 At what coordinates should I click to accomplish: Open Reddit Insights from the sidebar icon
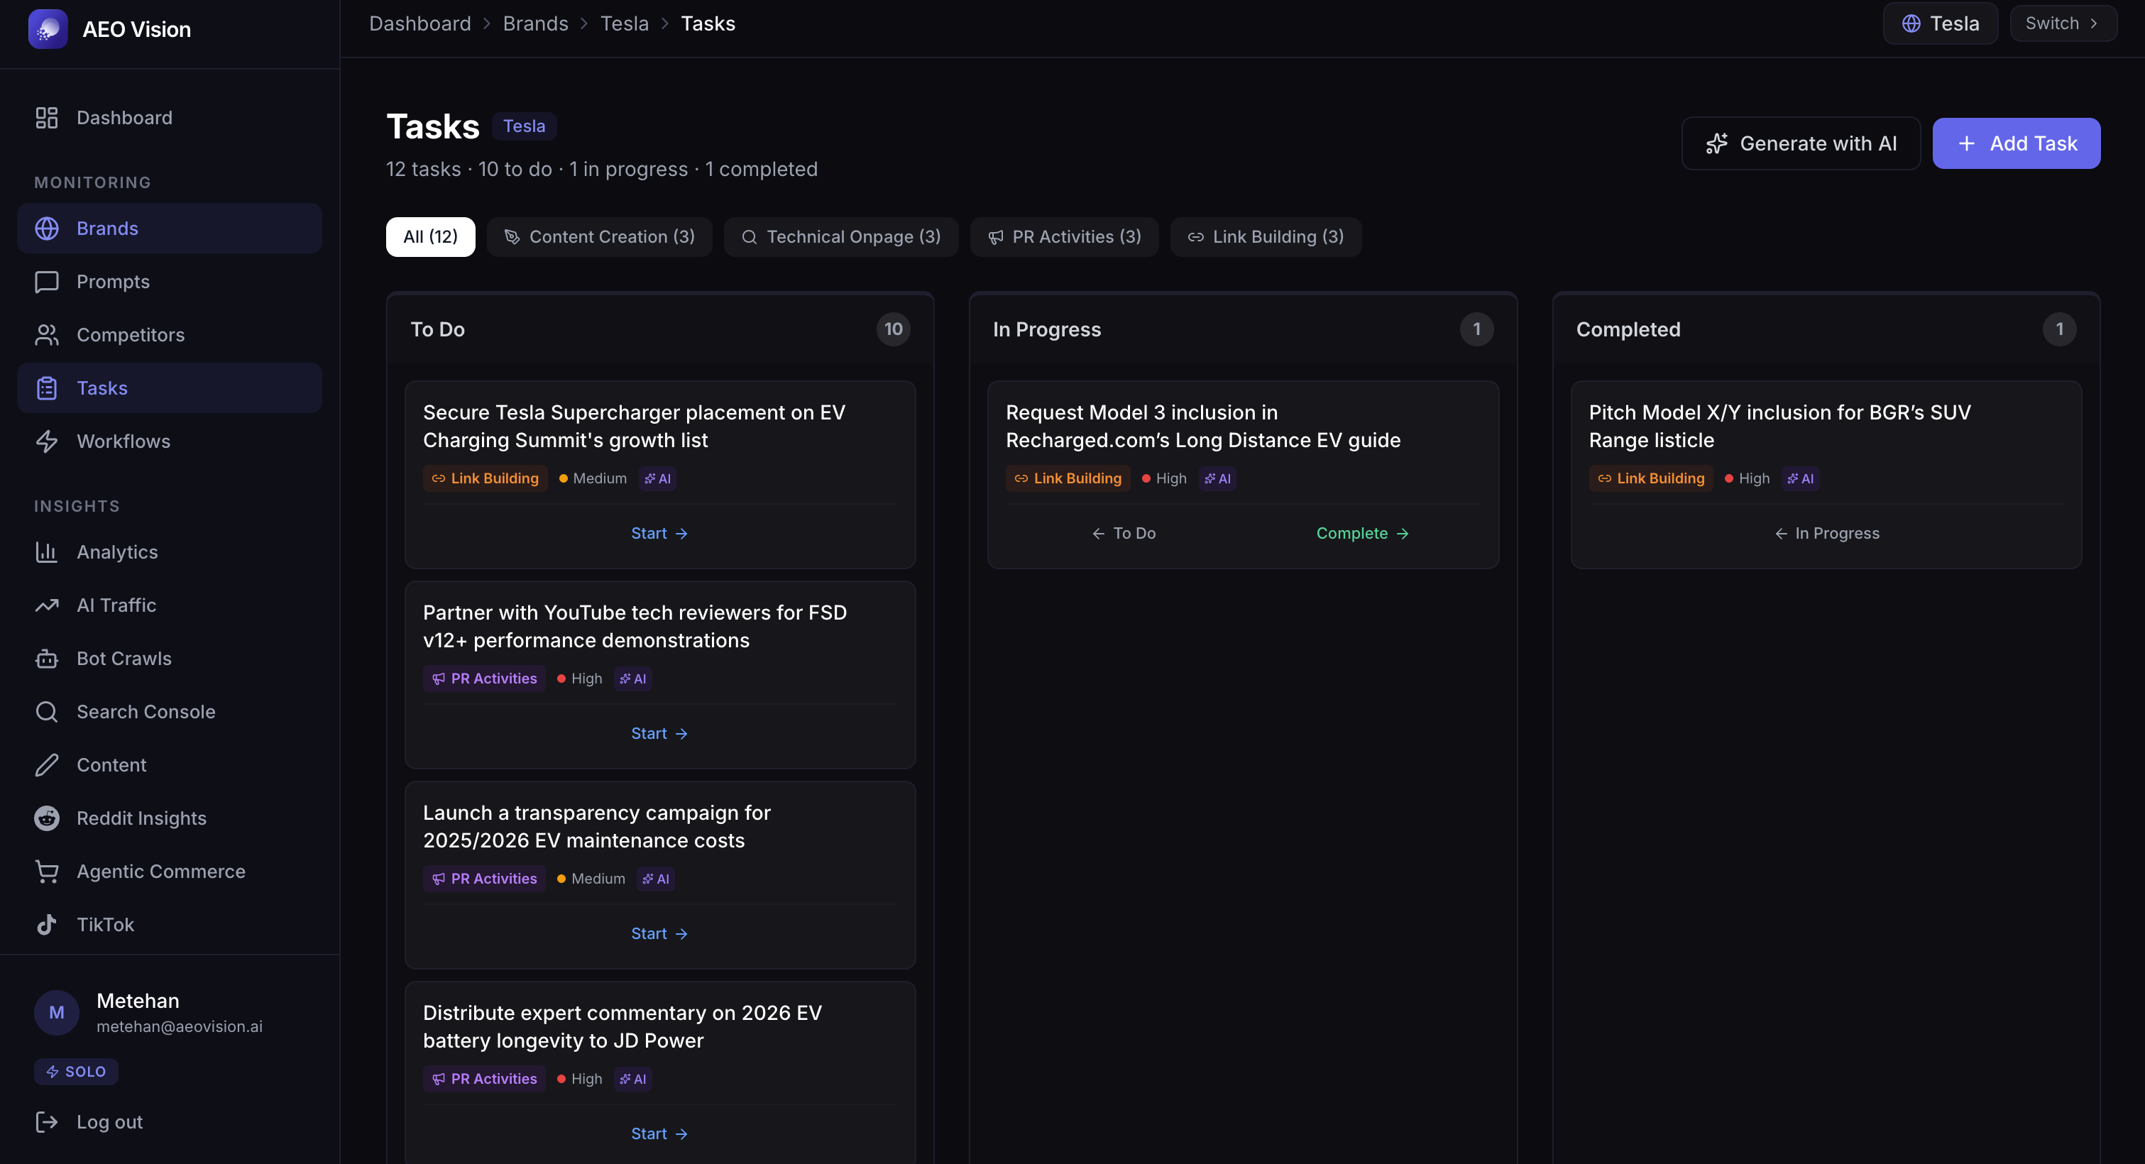pos(47,818)
